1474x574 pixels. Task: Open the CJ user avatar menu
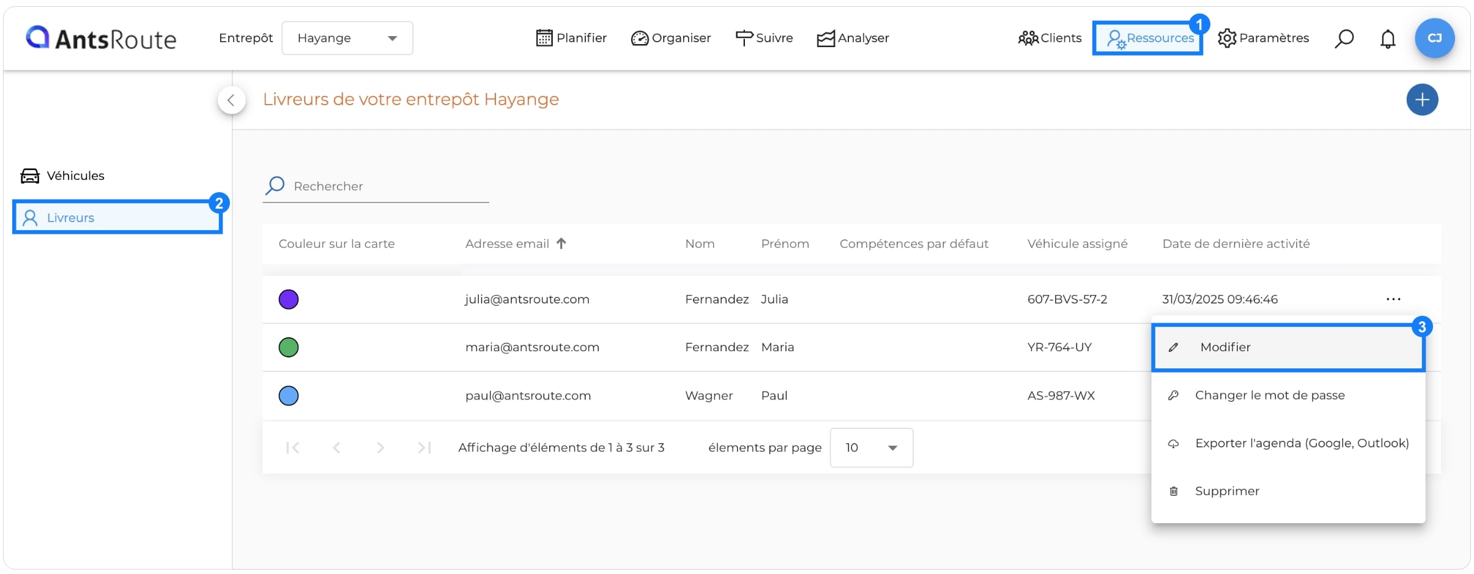coord(1434,38)
